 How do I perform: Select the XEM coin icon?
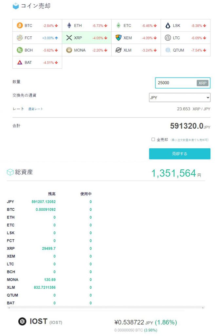[118, 38]
